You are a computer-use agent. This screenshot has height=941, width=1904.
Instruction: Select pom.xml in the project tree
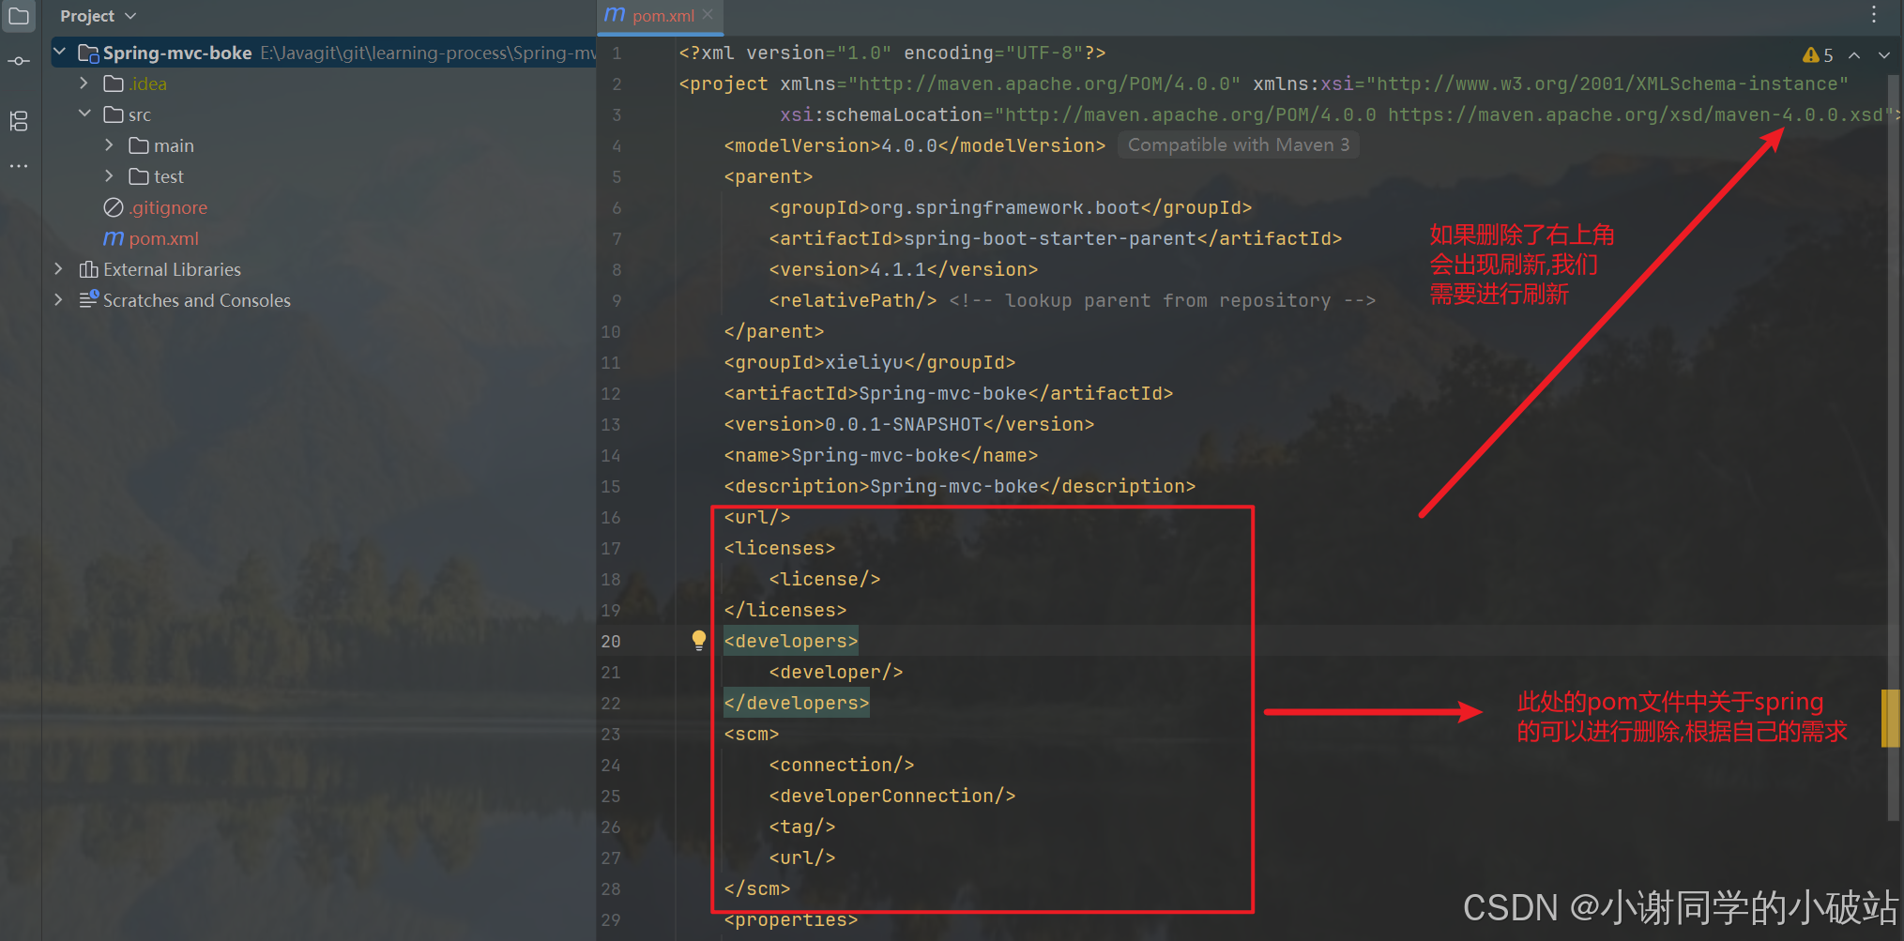151,238
